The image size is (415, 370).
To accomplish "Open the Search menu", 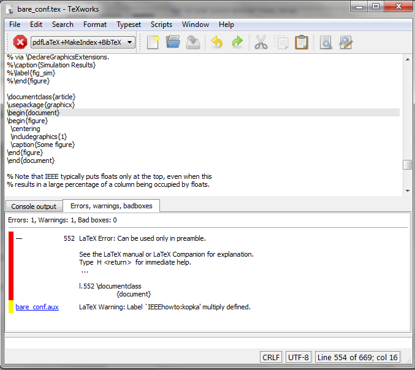I will (63, 25).
